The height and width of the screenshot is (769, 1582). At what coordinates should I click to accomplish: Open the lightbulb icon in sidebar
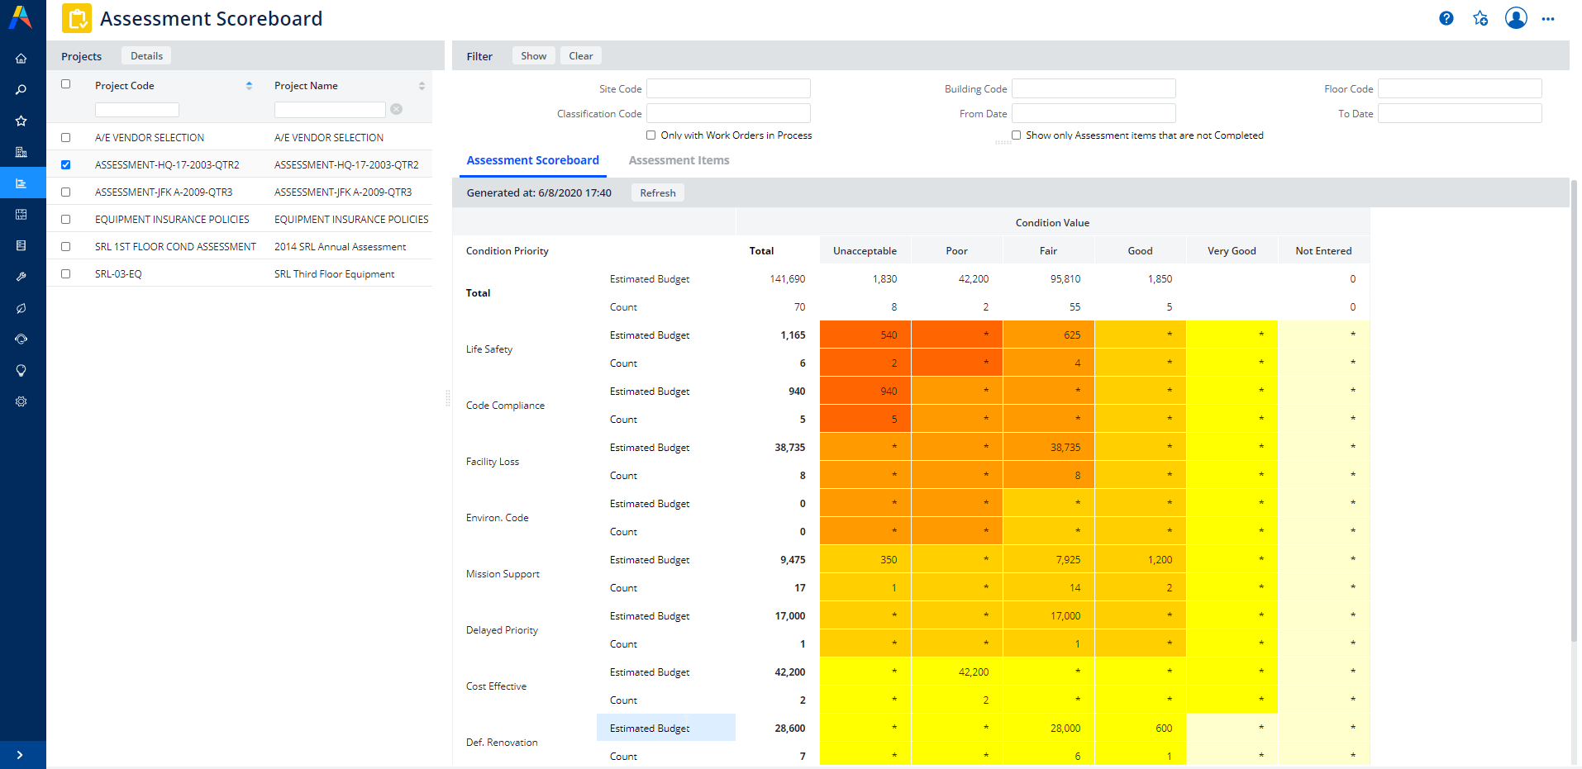tap(21, 371)
